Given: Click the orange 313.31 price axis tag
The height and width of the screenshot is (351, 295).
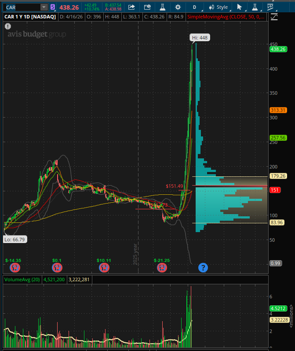Looking at the screenshot, I should [278, 110].
